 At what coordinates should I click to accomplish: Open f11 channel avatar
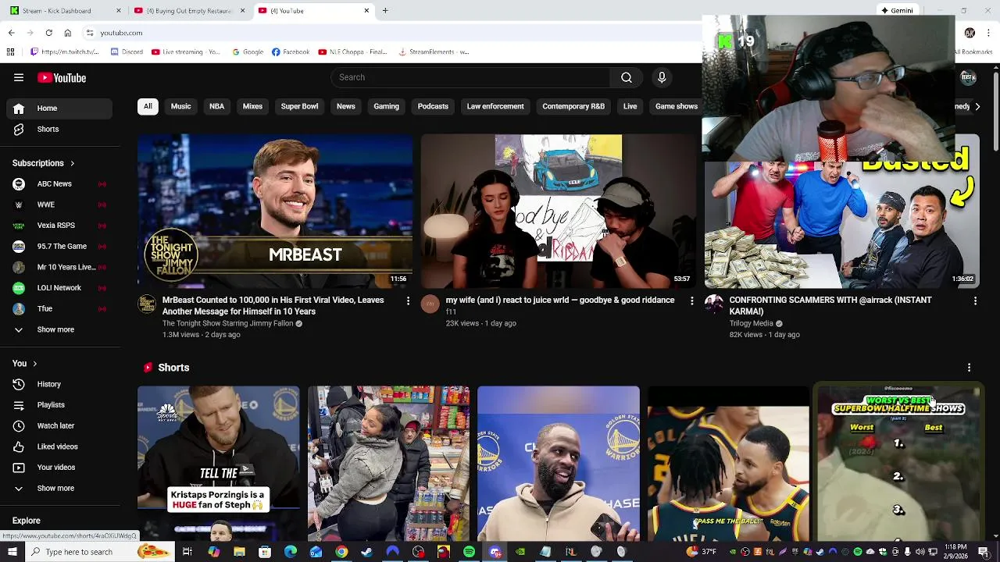pos(430,304)
